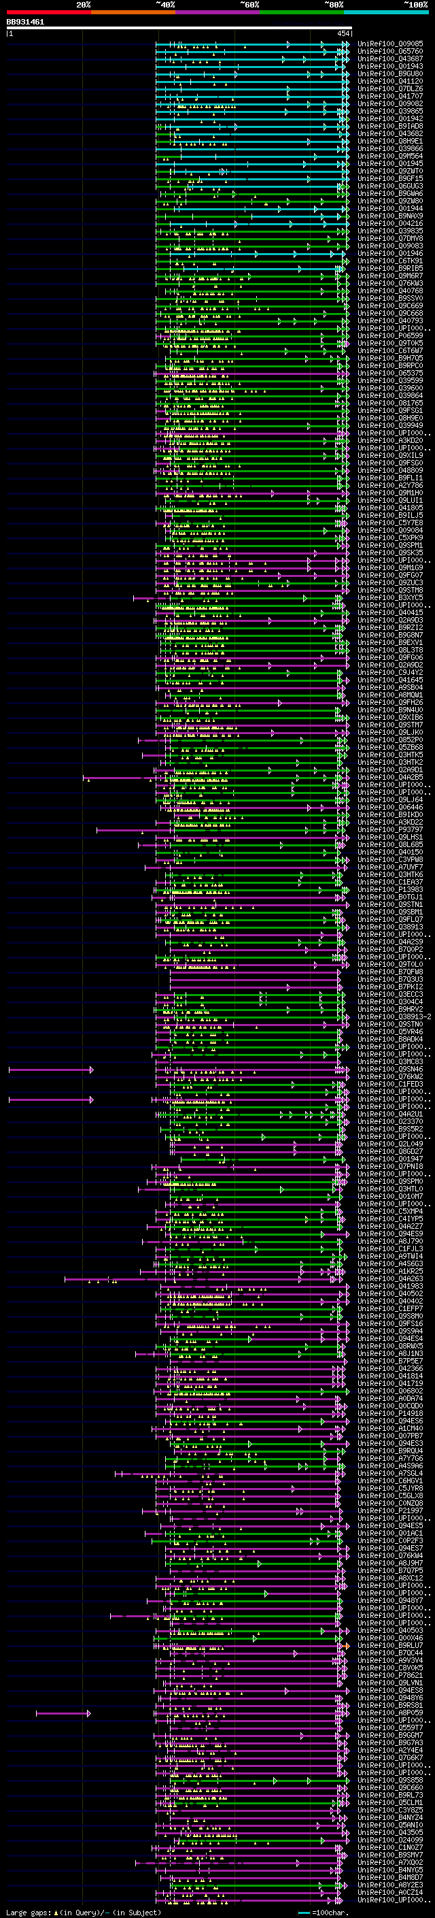Select hit label UniRef100_Q3MC83
This screenshot has width=435, height=1918.
[x=390, y=1062]
